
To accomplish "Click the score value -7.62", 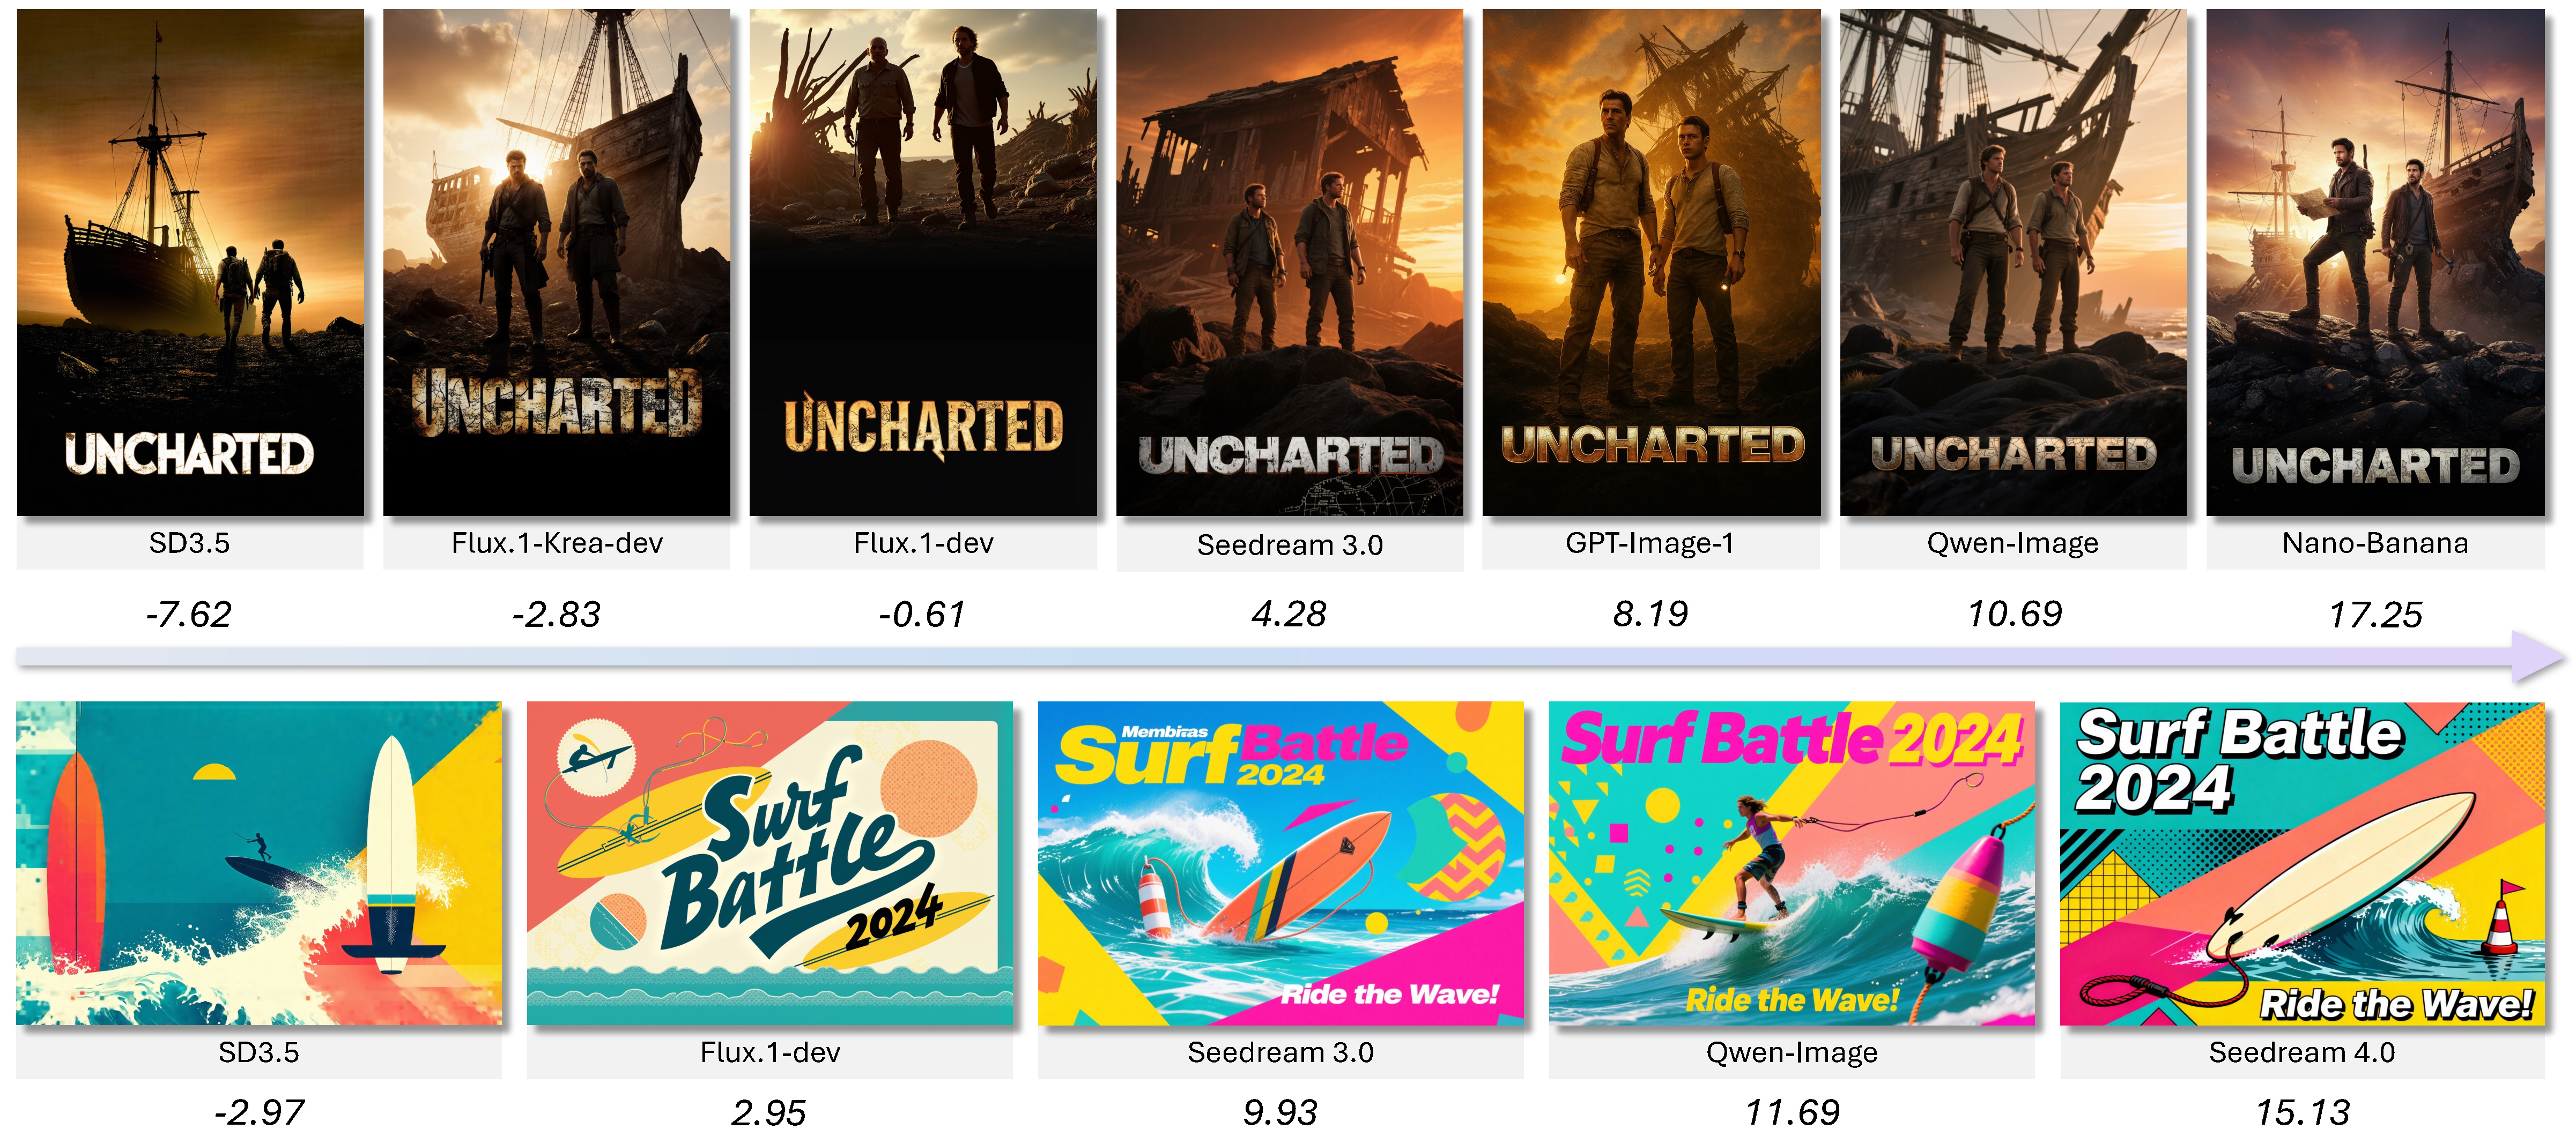I will point(188,615).
